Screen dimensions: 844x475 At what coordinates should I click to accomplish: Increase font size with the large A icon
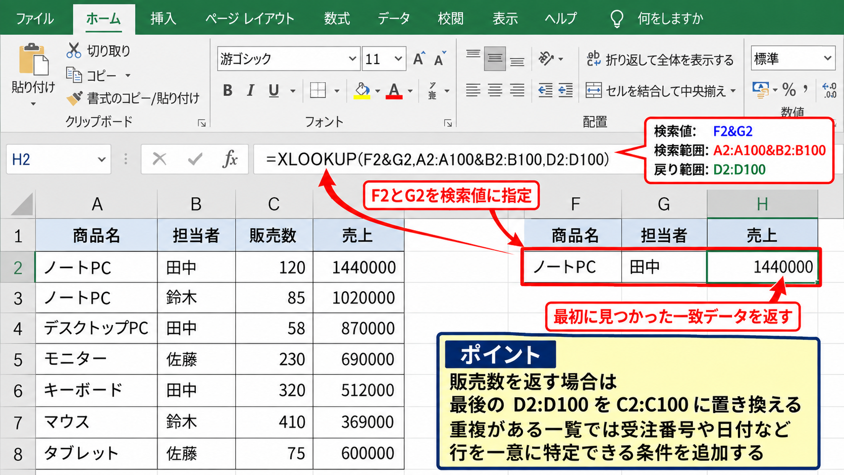419,59
